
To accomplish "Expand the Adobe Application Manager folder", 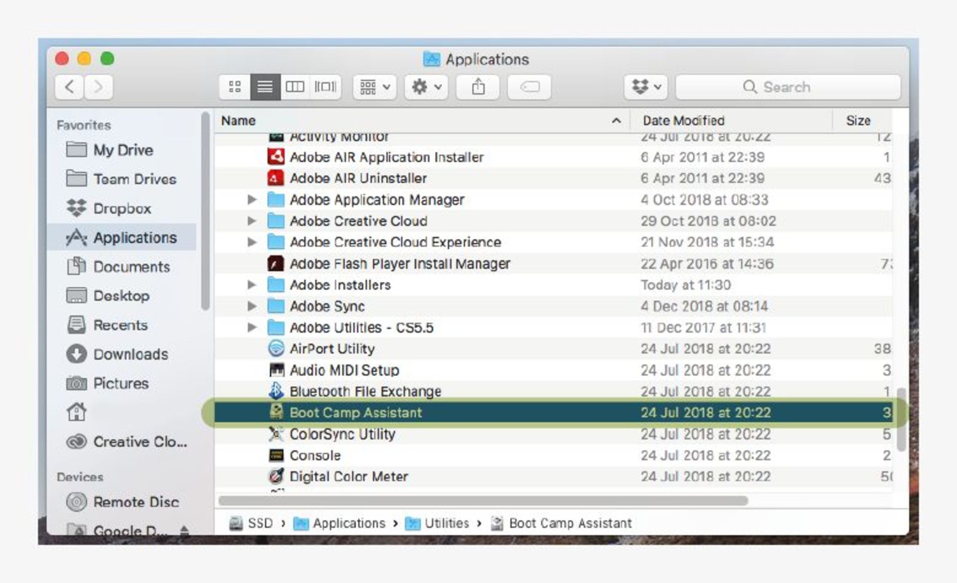I will [x=252, y=199].
